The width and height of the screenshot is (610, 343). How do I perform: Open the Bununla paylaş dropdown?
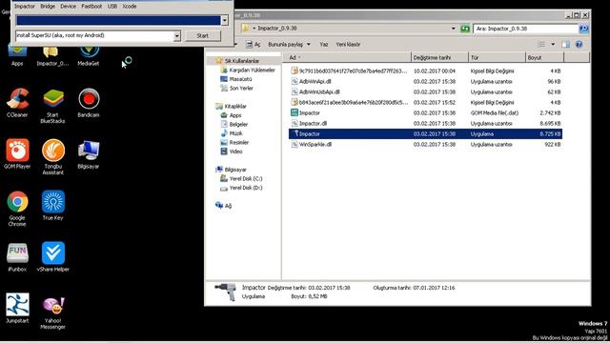click(289, 45)
